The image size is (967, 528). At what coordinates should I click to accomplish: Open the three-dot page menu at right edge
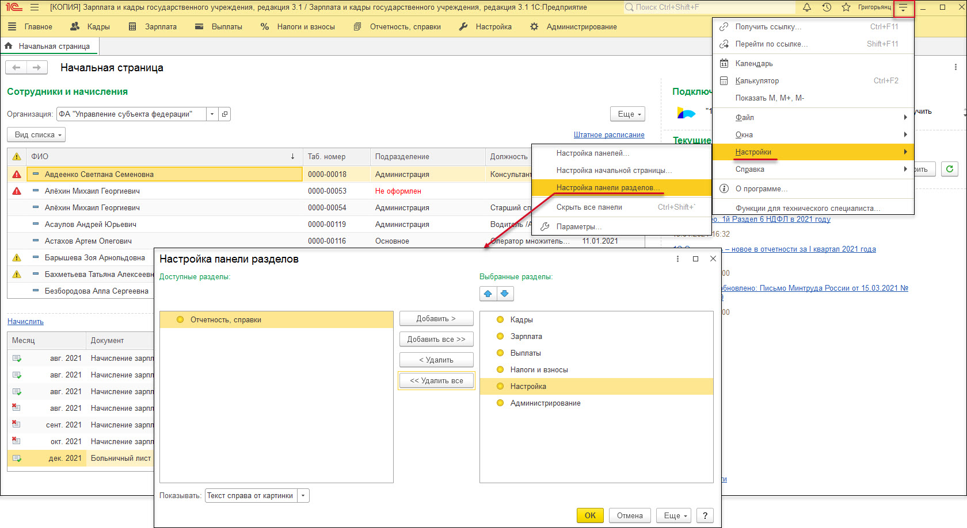(955, 67)
